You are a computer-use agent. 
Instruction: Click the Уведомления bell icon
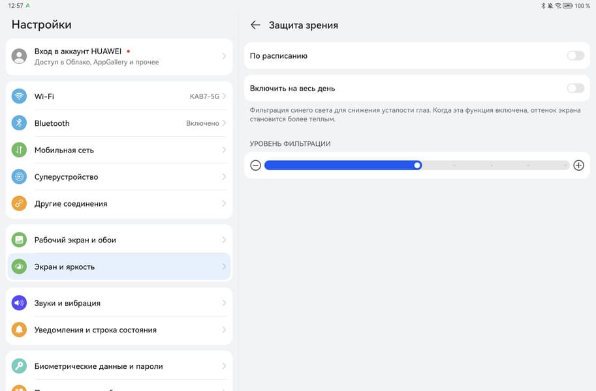click(x=20, y=330)
